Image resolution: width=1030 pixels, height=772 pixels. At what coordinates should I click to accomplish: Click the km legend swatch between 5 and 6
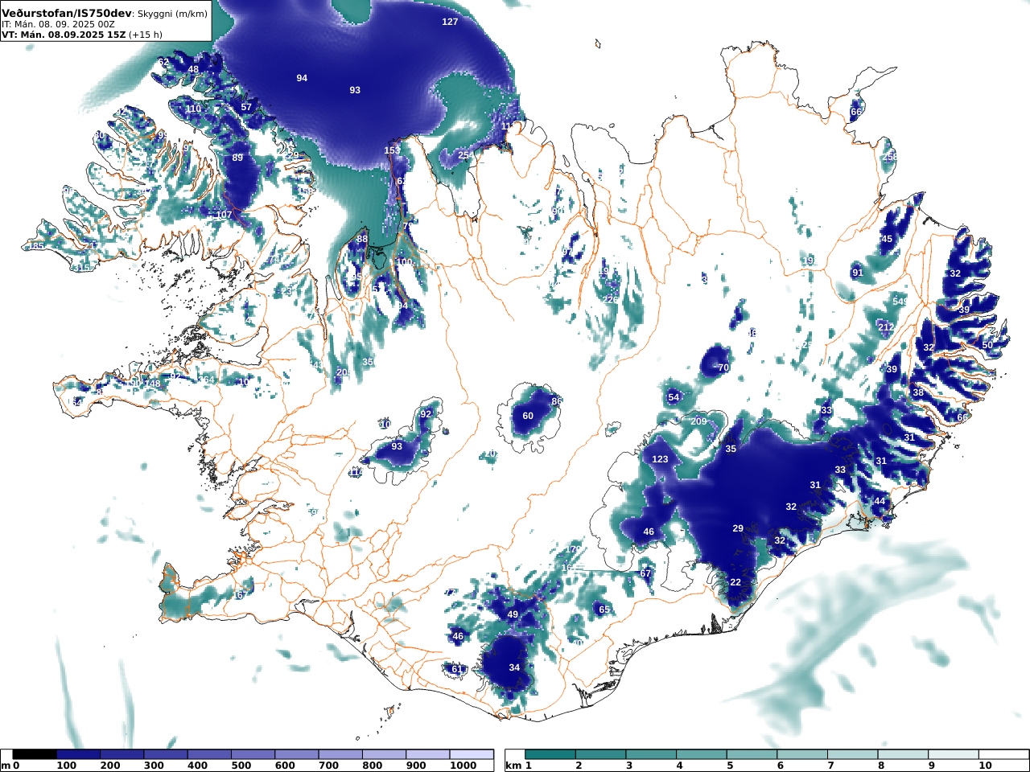752,754
